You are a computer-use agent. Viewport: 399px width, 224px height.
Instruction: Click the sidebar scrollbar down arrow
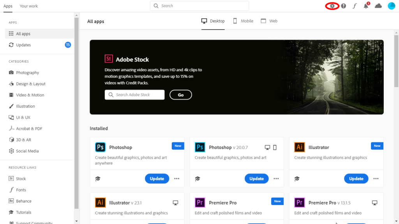[77, 221]
